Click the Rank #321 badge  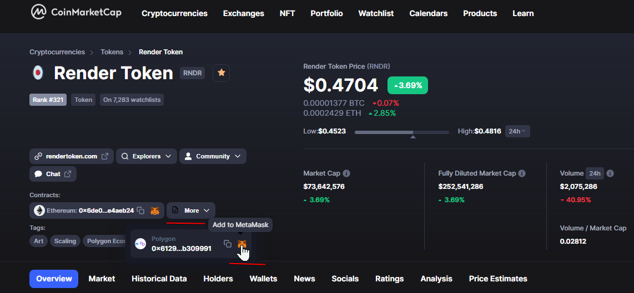click(48, 100)
